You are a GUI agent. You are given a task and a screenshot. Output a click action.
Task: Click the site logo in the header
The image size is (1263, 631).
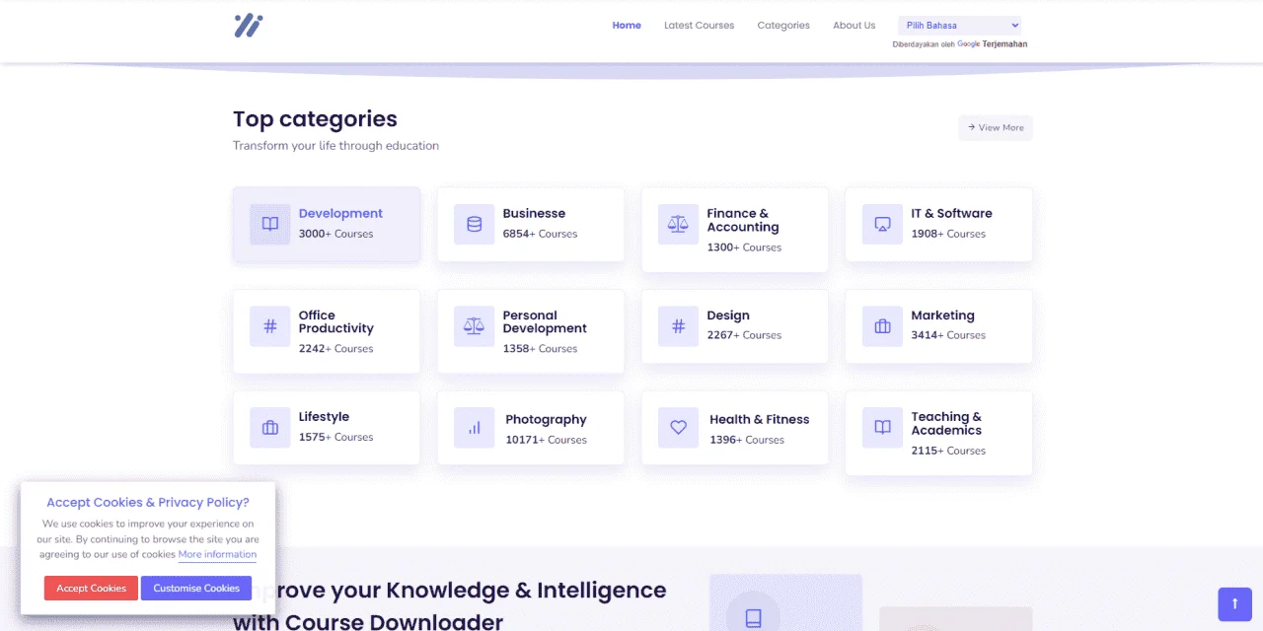249,26
